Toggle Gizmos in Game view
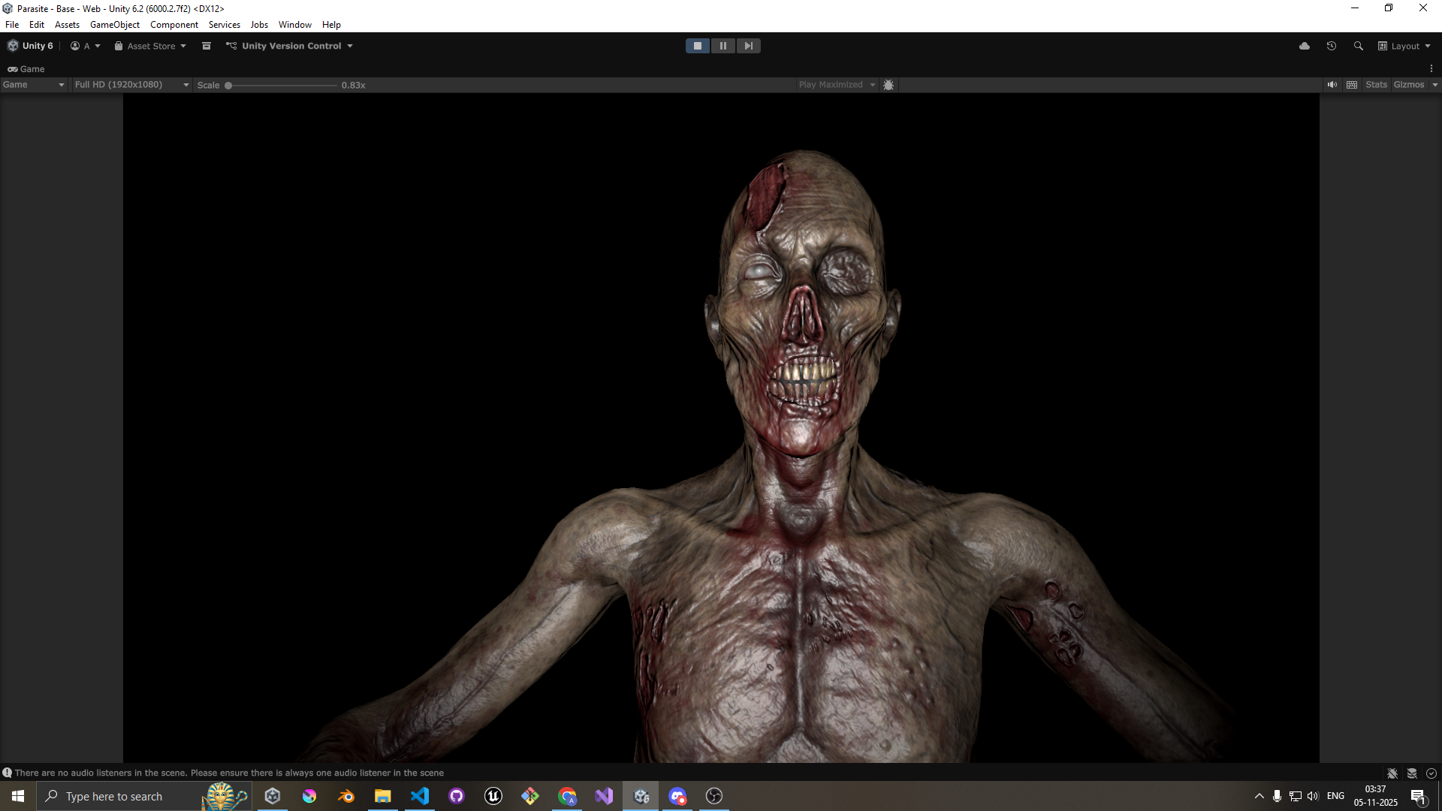 click(1408, 85)
